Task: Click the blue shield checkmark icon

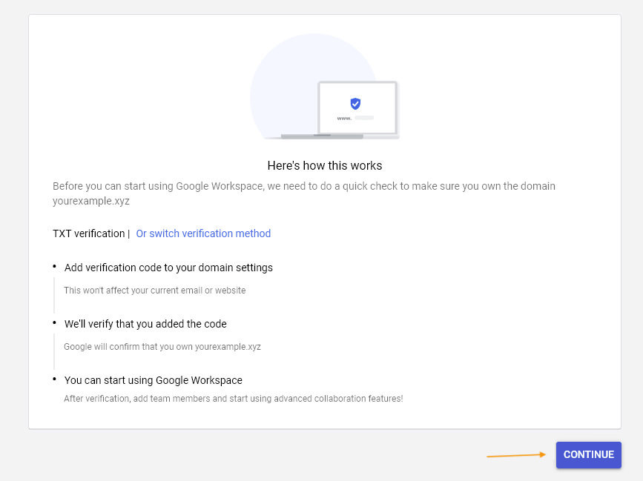Action: [x=355, y=104]
